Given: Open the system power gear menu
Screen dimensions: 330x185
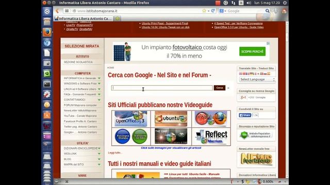Looking at the screenshot, I should 285,3.
